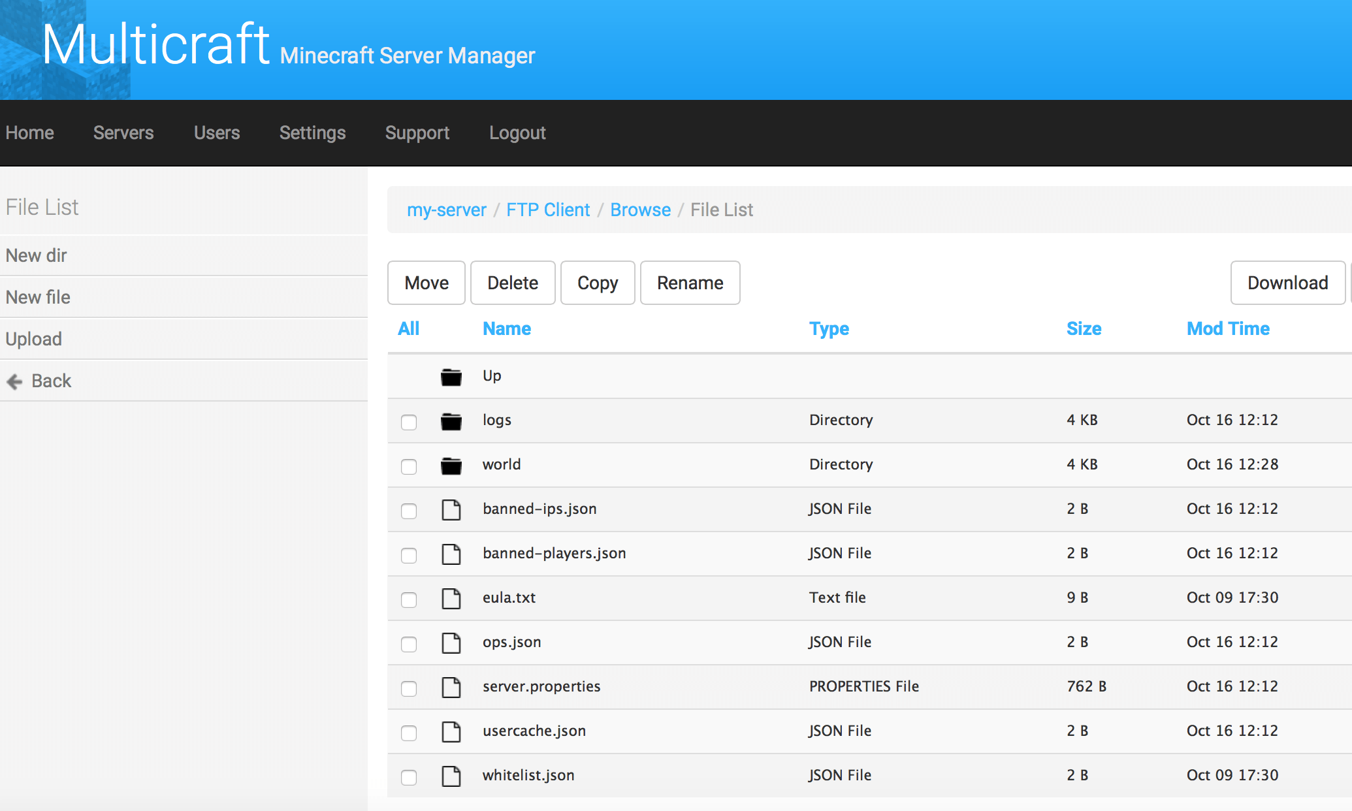Open the Settings menu item

(x=312, y=133)
